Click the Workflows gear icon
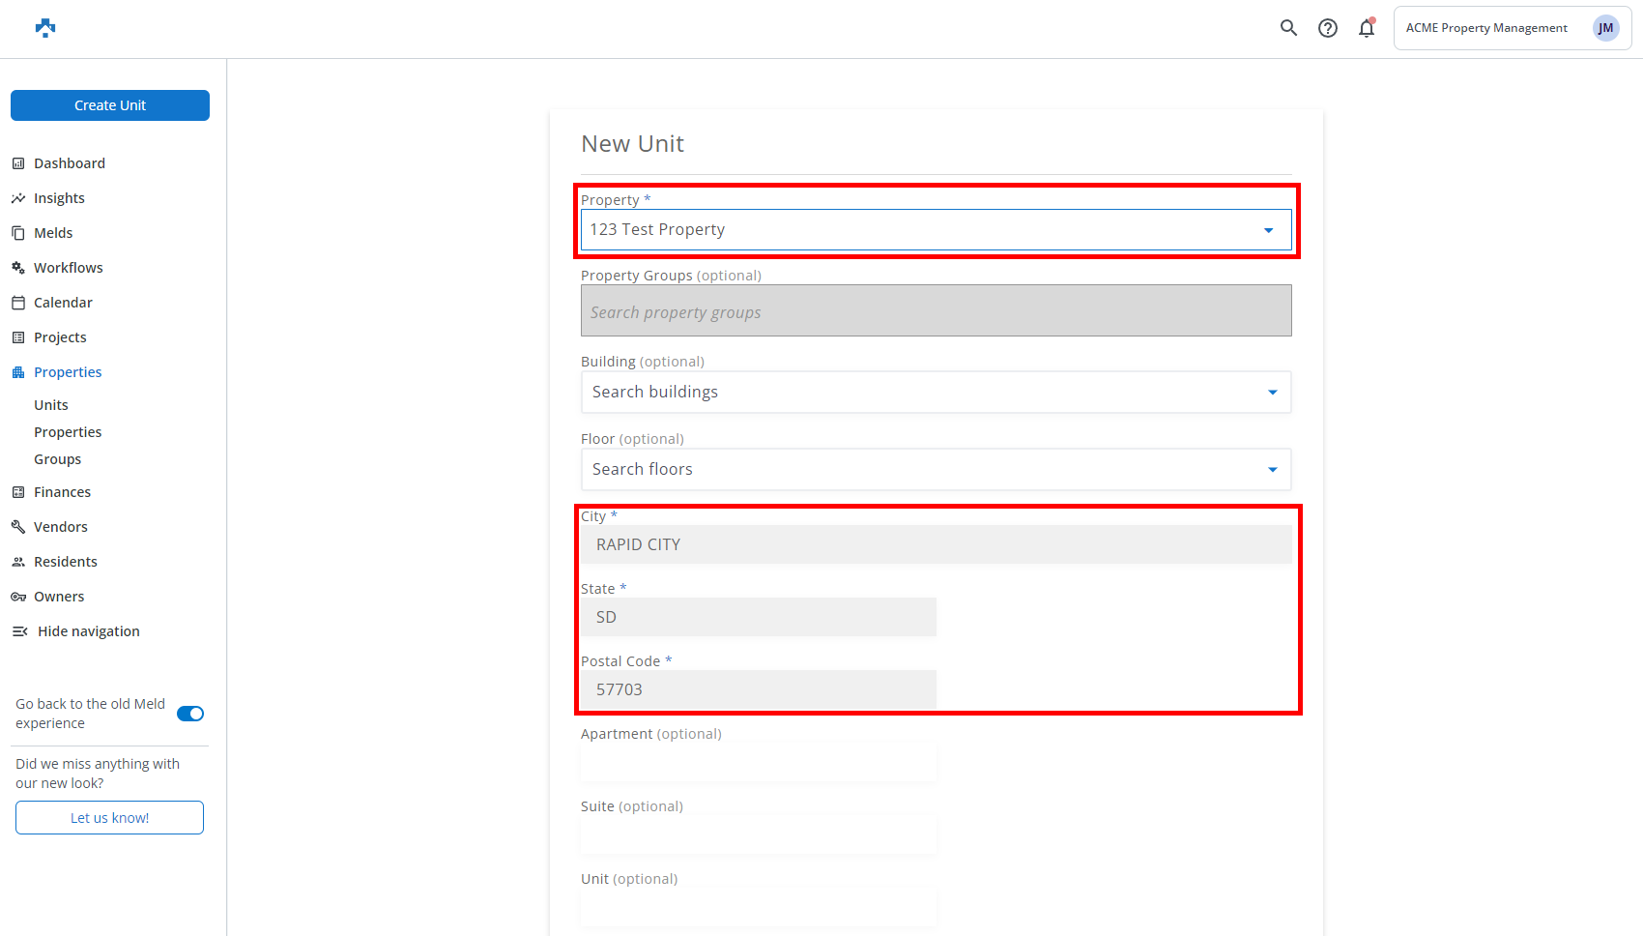 point(18,268)
